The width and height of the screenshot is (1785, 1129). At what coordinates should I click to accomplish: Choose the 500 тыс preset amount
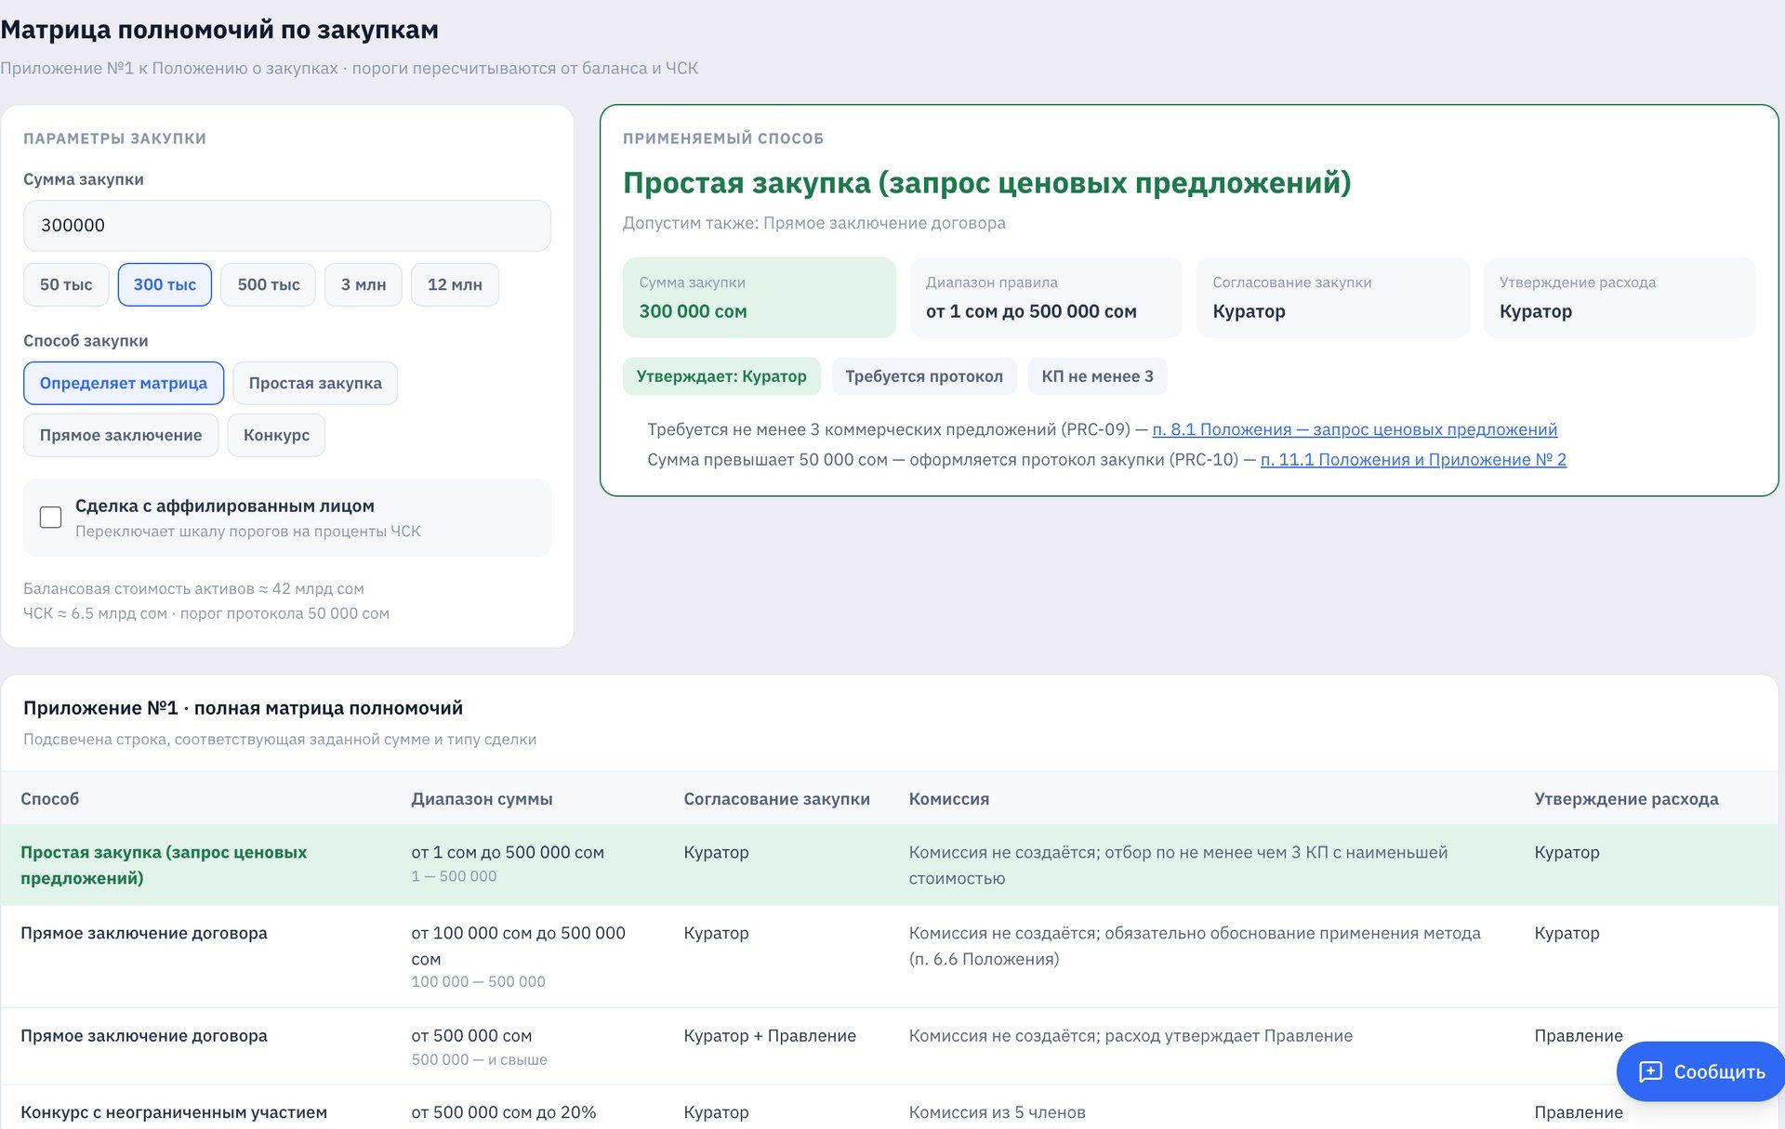coord(269,284)
